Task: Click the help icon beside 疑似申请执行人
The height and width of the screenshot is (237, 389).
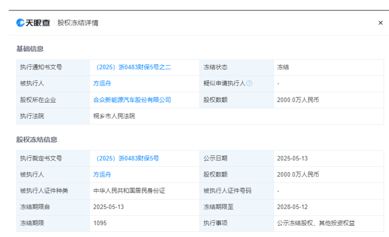Action: [249, 83]
